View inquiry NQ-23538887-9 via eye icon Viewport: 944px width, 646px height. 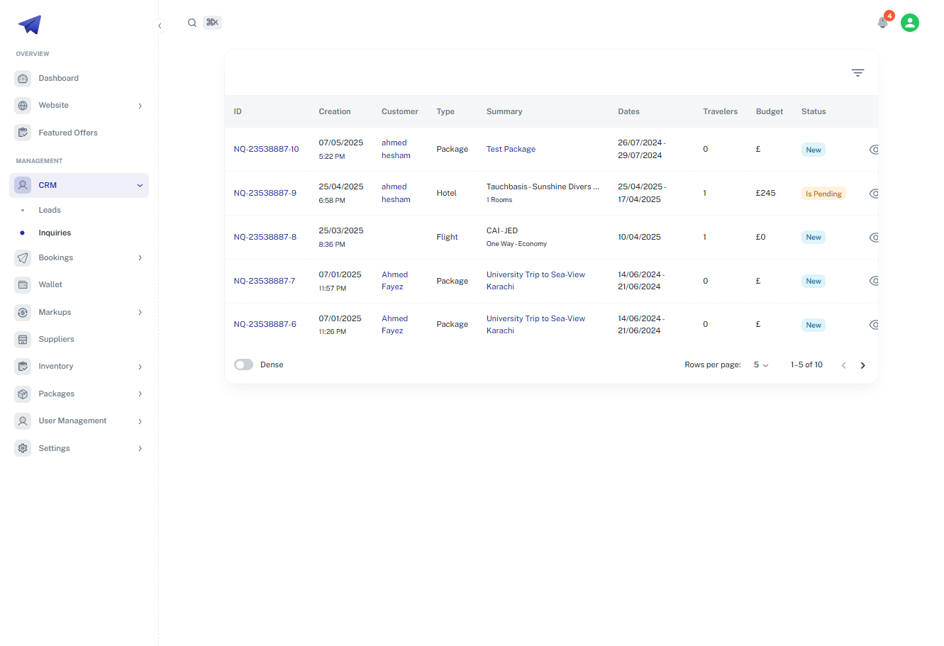(874, 194)
